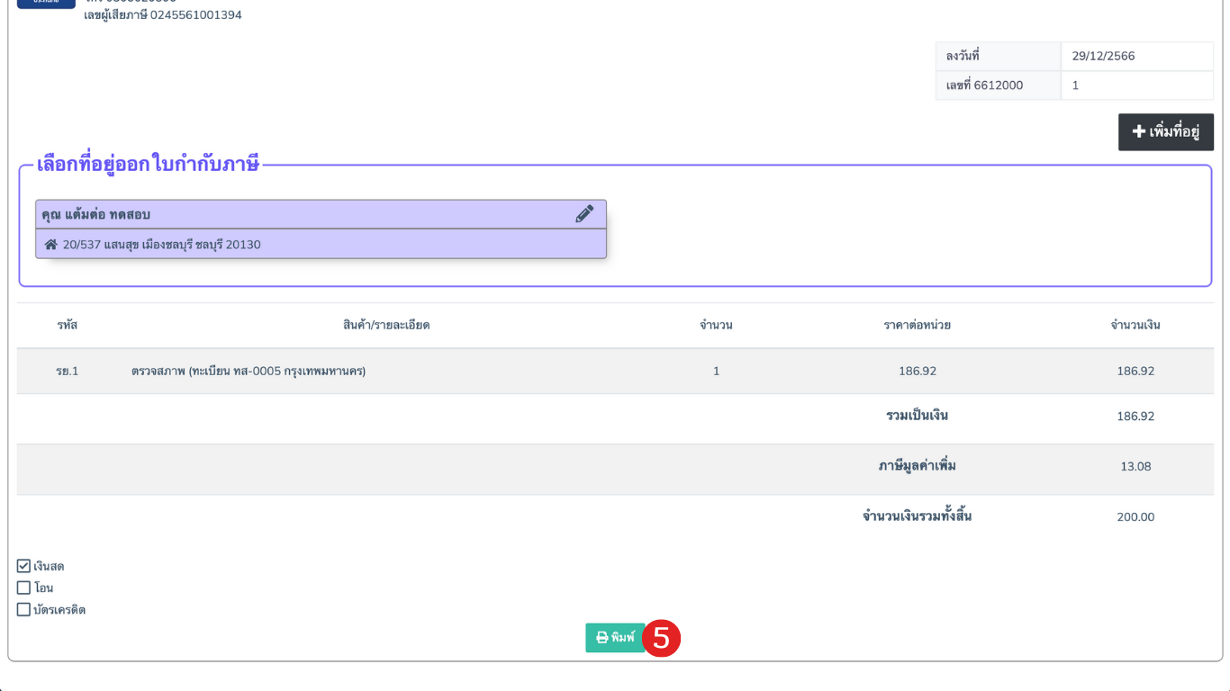The height and width of the screenshot is (691, 1230).
Task: Select the คุณ แต้มต่อ ทดสอบ address card header
Action: 321,214
